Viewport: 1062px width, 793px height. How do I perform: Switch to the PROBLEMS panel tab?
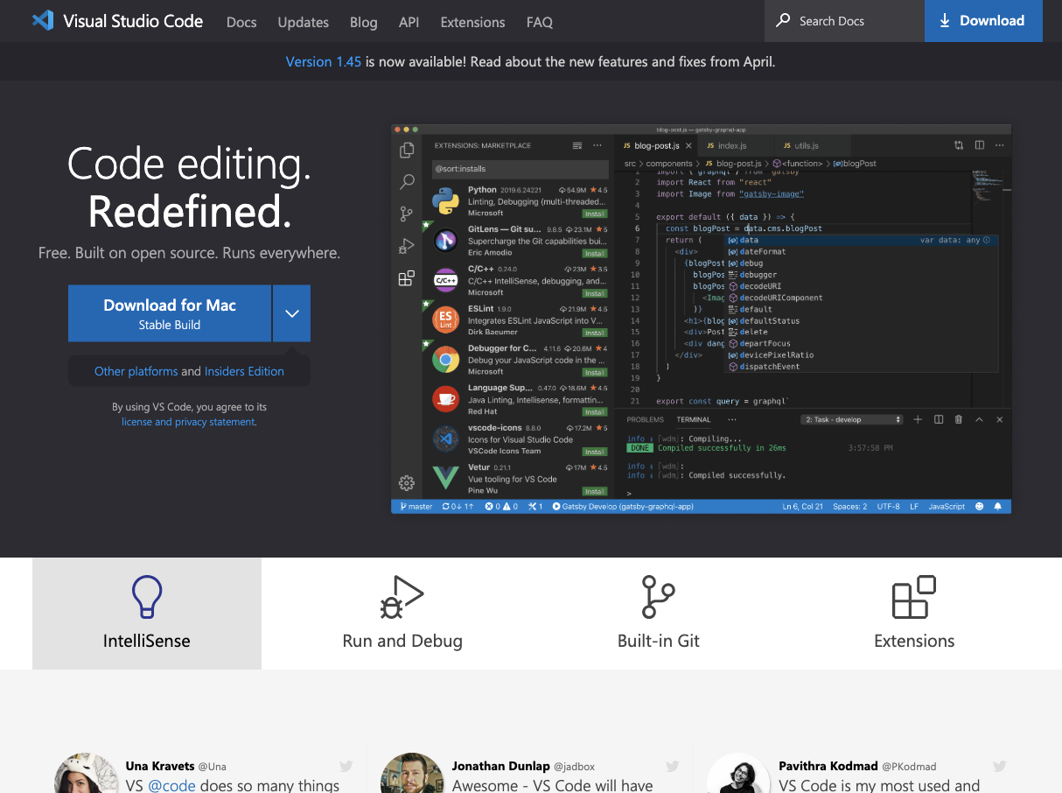pos(646,420)
